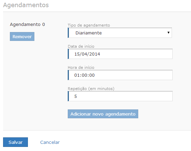Select the Diariamente value text
191x151 pixels.
(x=89, y=33)
